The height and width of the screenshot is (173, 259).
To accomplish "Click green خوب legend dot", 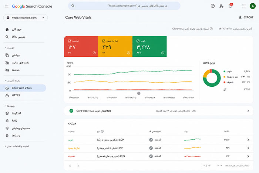I will pyautogui.click(x=224, y=71).
